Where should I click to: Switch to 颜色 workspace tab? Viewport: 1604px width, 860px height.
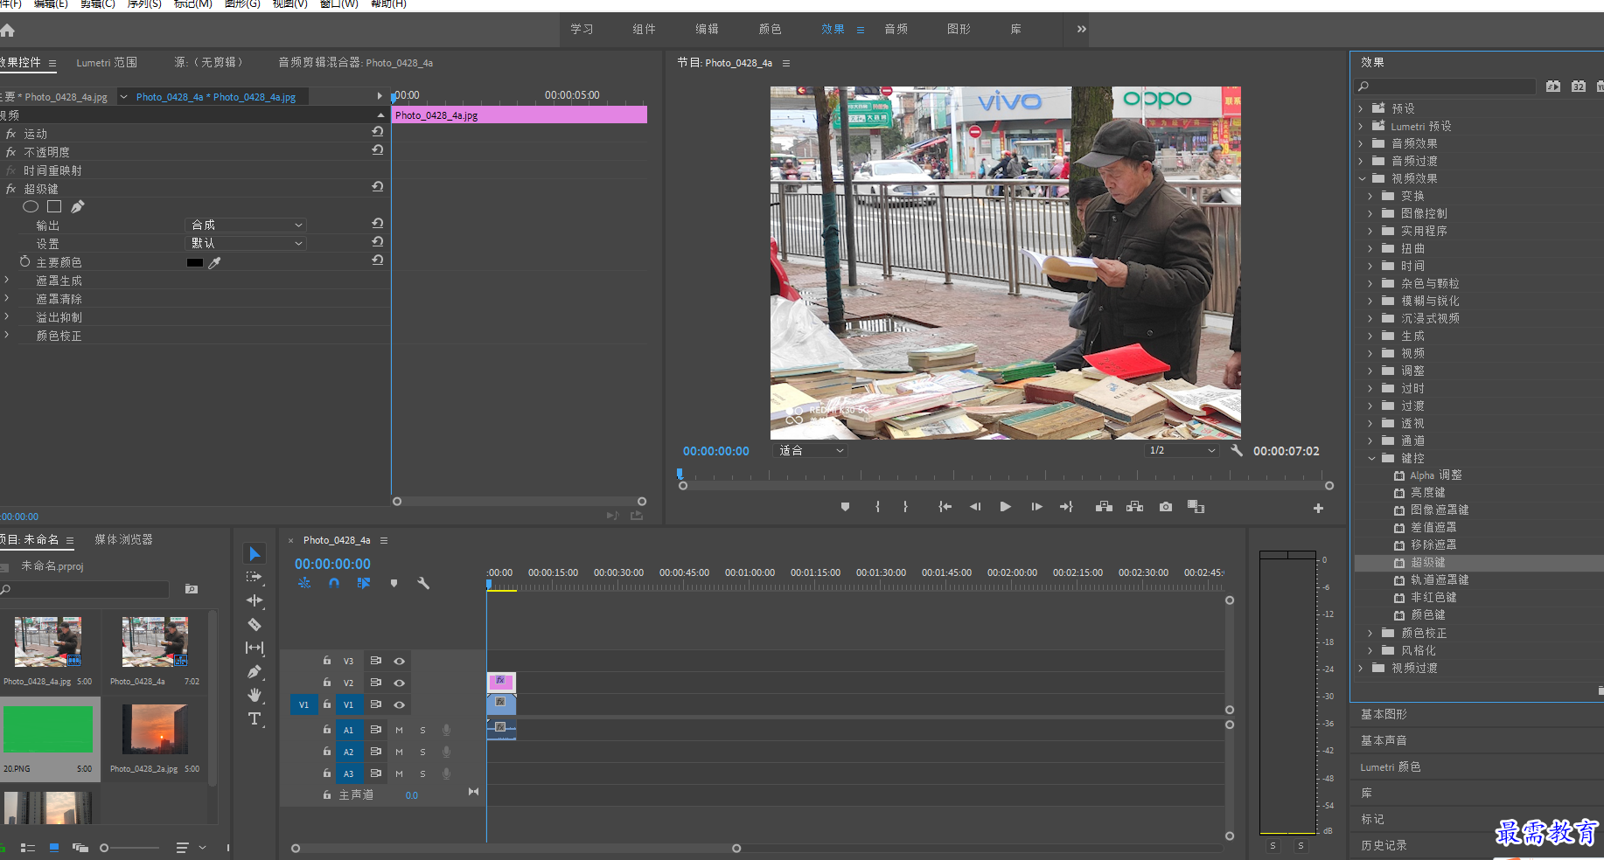[770, 29]
